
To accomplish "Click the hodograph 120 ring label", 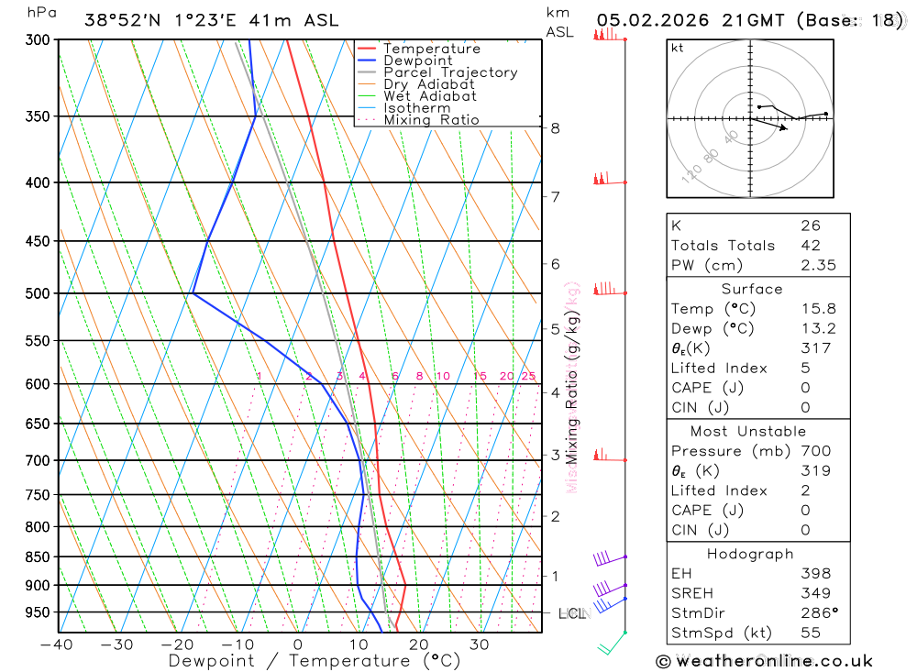I will tap(691, 173).
